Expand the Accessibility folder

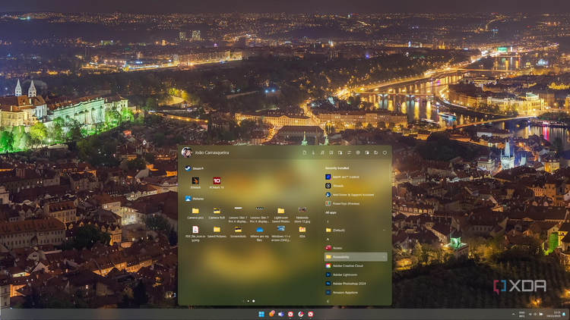tap(356, 257)
